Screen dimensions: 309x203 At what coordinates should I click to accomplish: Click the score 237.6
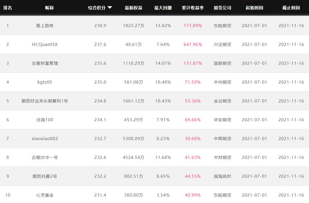(100, 44)
